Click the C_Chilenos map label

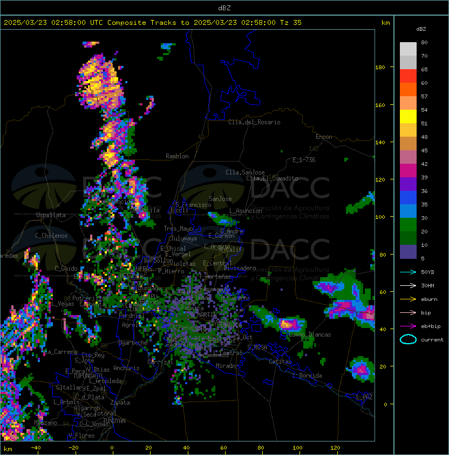click(x=51, y=236)
